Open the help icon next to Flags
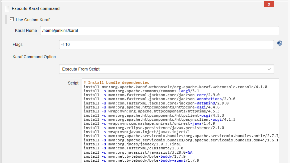The width and height of the screenshot is (290, 163). [280, 43]
